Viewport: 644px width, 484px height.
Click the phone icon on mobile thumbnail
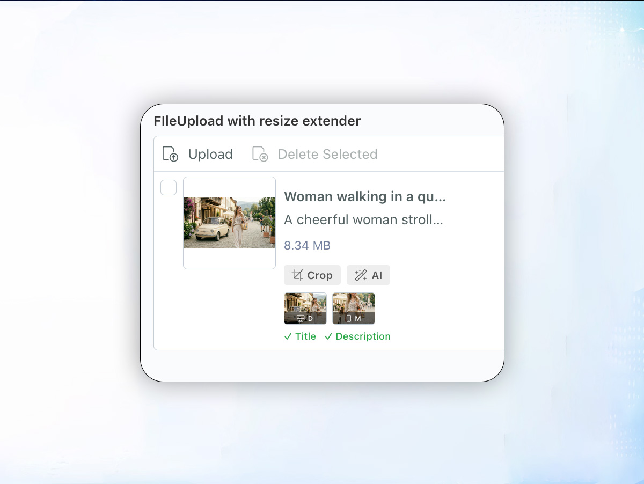click(349, 319)
